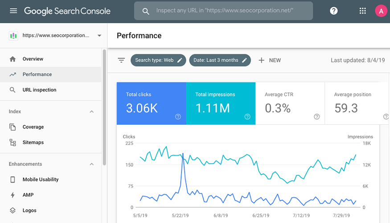The width and height of the screenshot is (390, 223).
Task: Click the Impressions axis label
Action: tap(360, 136)
